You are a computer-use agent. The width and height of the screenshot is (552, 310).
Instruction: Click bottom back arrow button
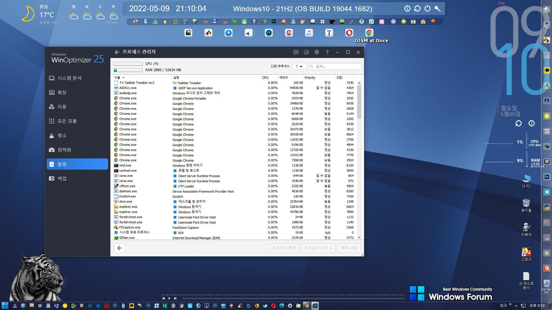120,248
